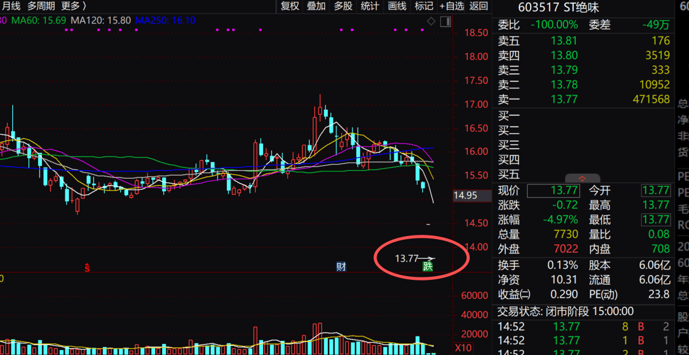Screen dimensions: 689x355
Task: Click the 标记 mark button
Action: 424,6
